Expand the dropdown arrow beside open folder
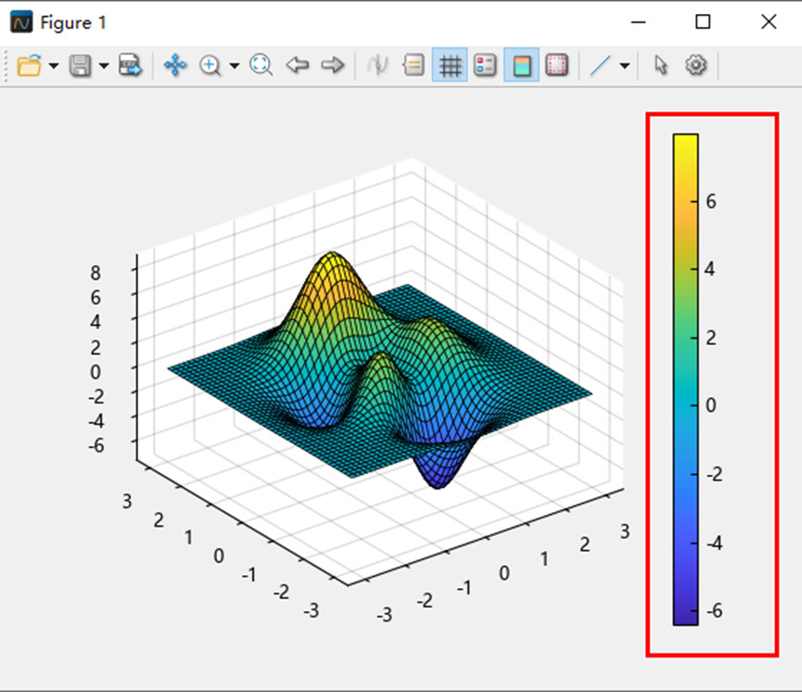This screenshot has width=802, height=692. point(54,66)
